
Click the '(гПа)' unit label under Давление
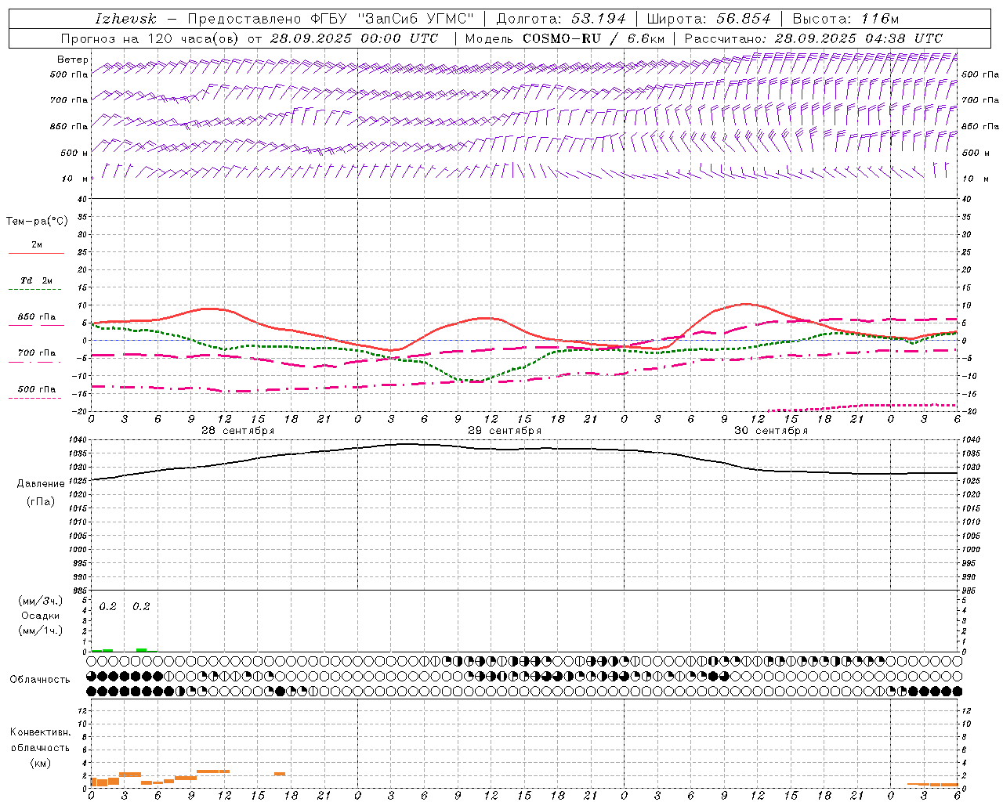coord(41,501)
